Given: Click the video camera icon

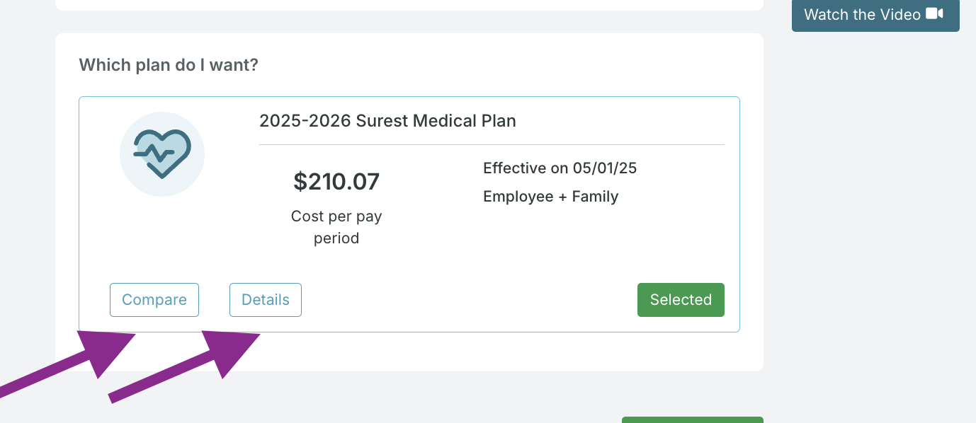Looking at the screenshot, I should coord(934,14).
